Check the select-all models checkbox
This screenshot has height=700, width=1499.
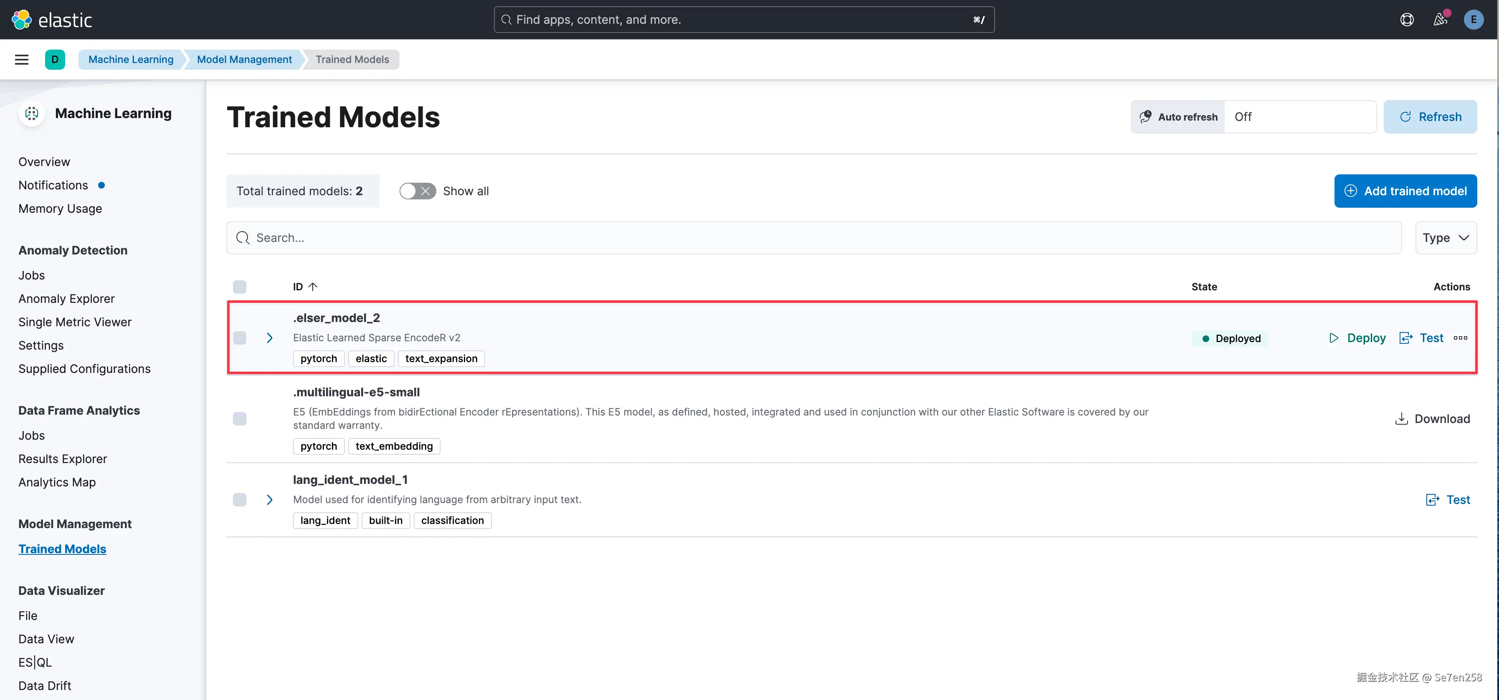tap(240, 287)
